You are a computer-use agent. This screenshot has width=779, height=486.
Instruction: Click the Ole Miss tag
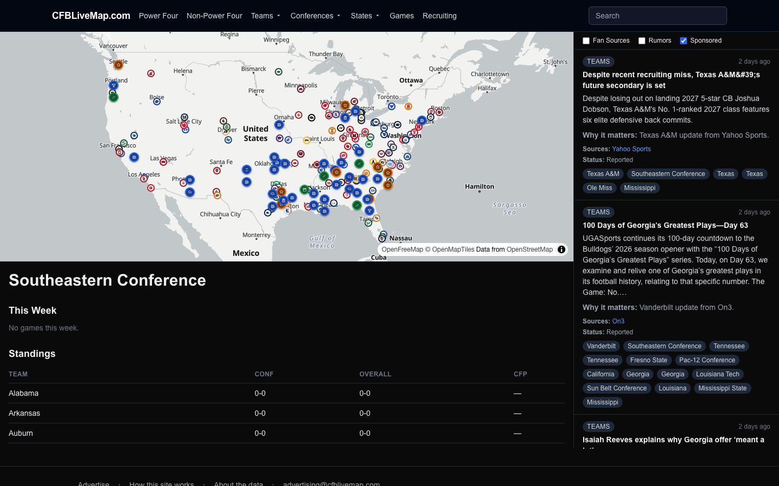point(599,188)
